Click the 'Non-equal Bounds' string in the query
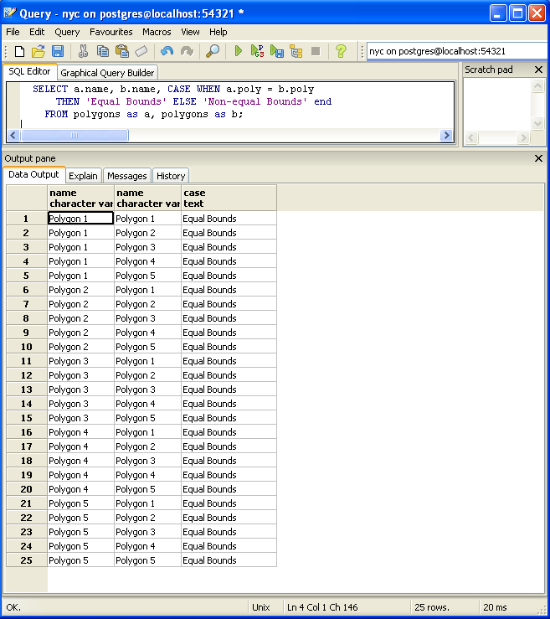This screenshot has height=619, width=550. (255, 102)
